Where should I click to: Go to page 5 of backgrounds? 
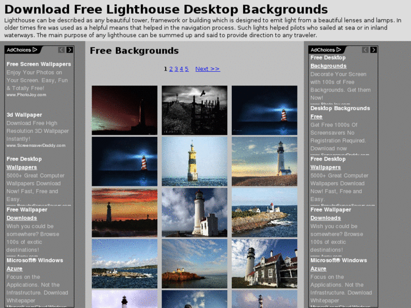pyautogui.click(x=187, y=69)
